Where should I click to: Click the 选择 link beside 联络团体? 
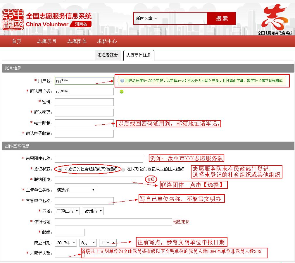[x=150, y=180]
